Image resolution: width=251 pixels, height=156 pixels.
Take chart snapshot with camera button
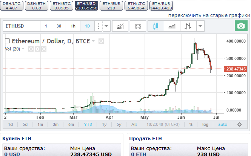click(241, 26)
